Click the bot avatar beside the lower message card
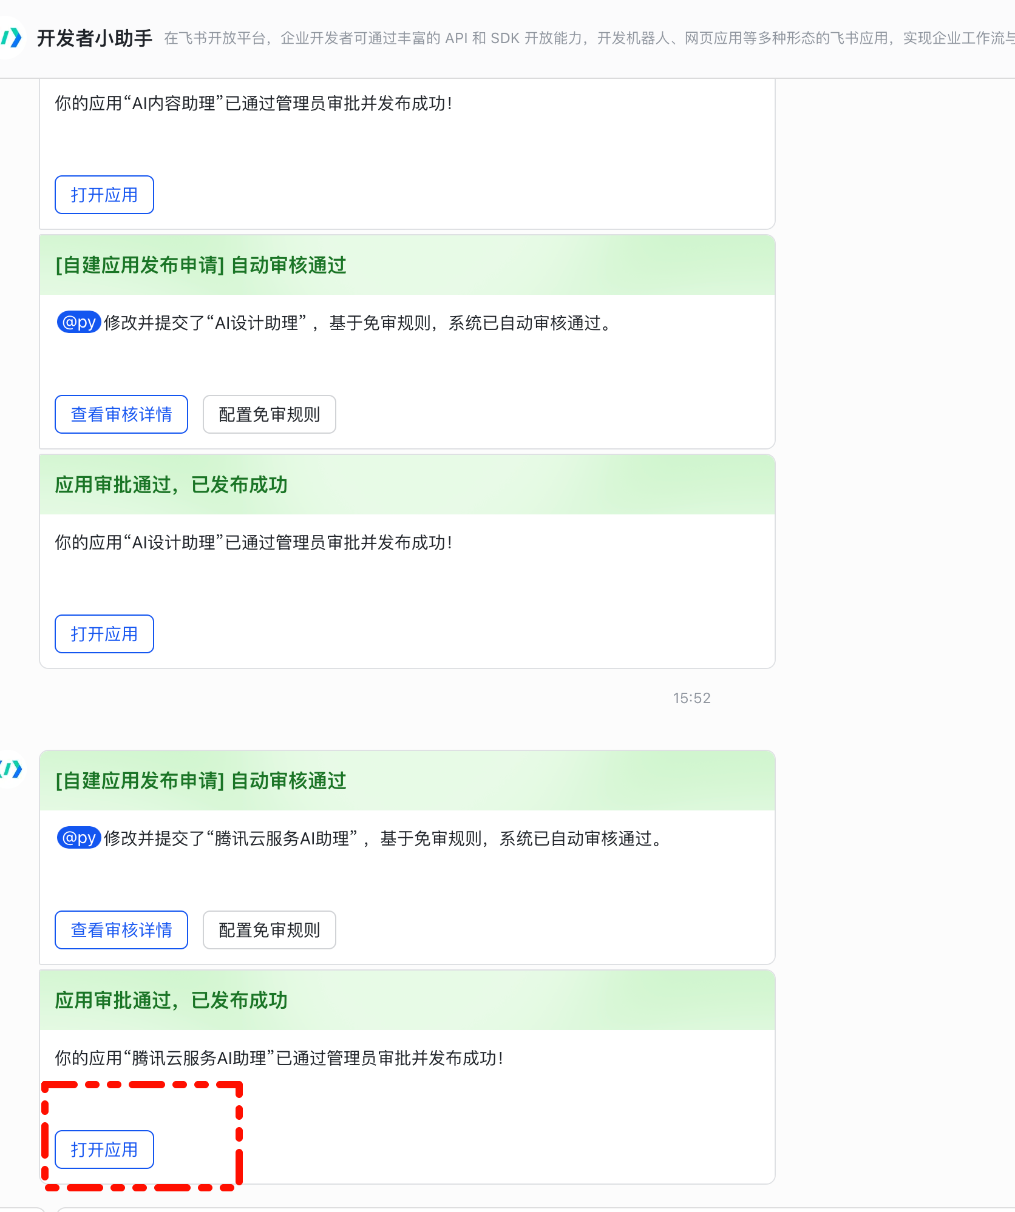The image size is (1015, 1212). pyautogui.click(x=13, y=771)
